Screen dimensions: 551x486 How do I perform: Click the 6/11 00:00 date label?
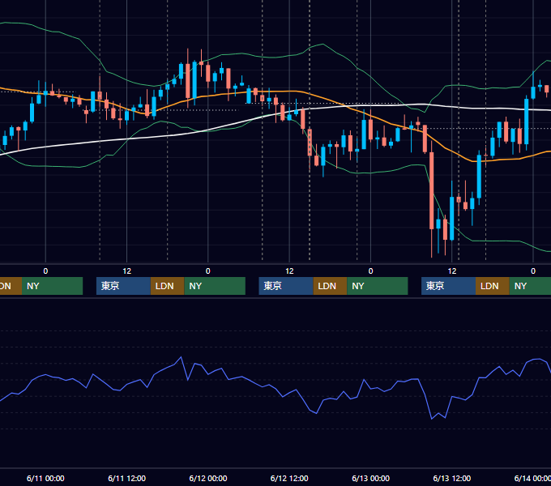[45, 478]
